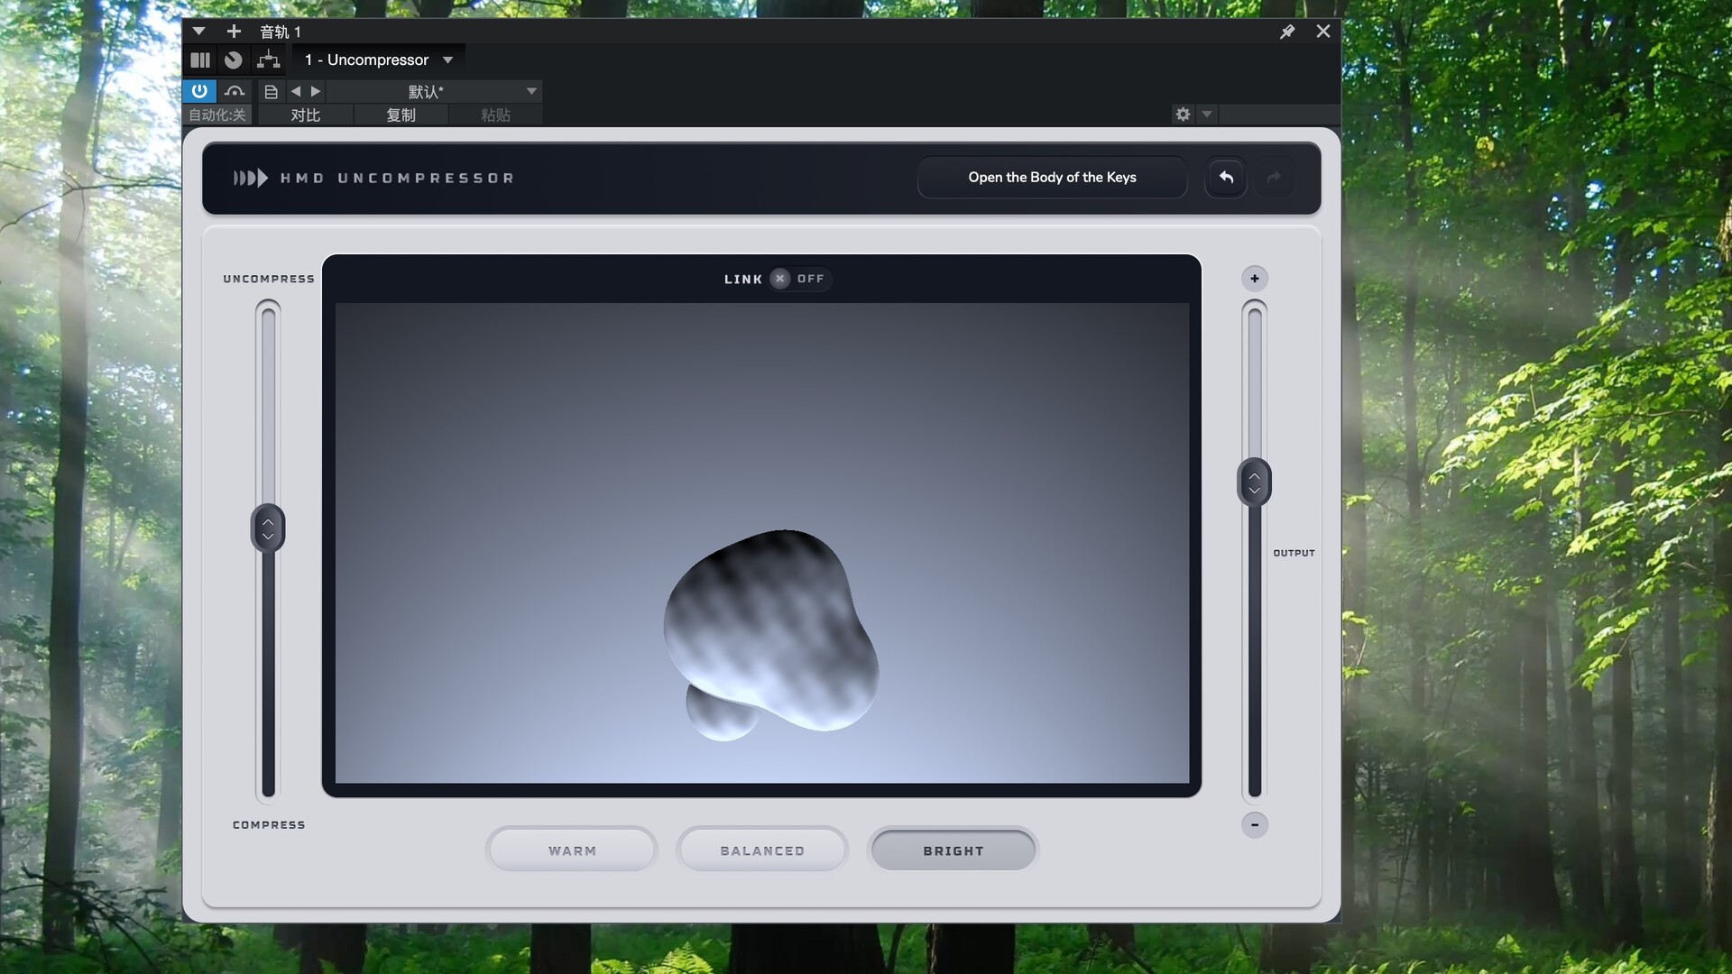This screenshot has height=974, width=1732.
Task: Click the knob-shaped icon in toolbar
Action: click(x=234, y=60)
